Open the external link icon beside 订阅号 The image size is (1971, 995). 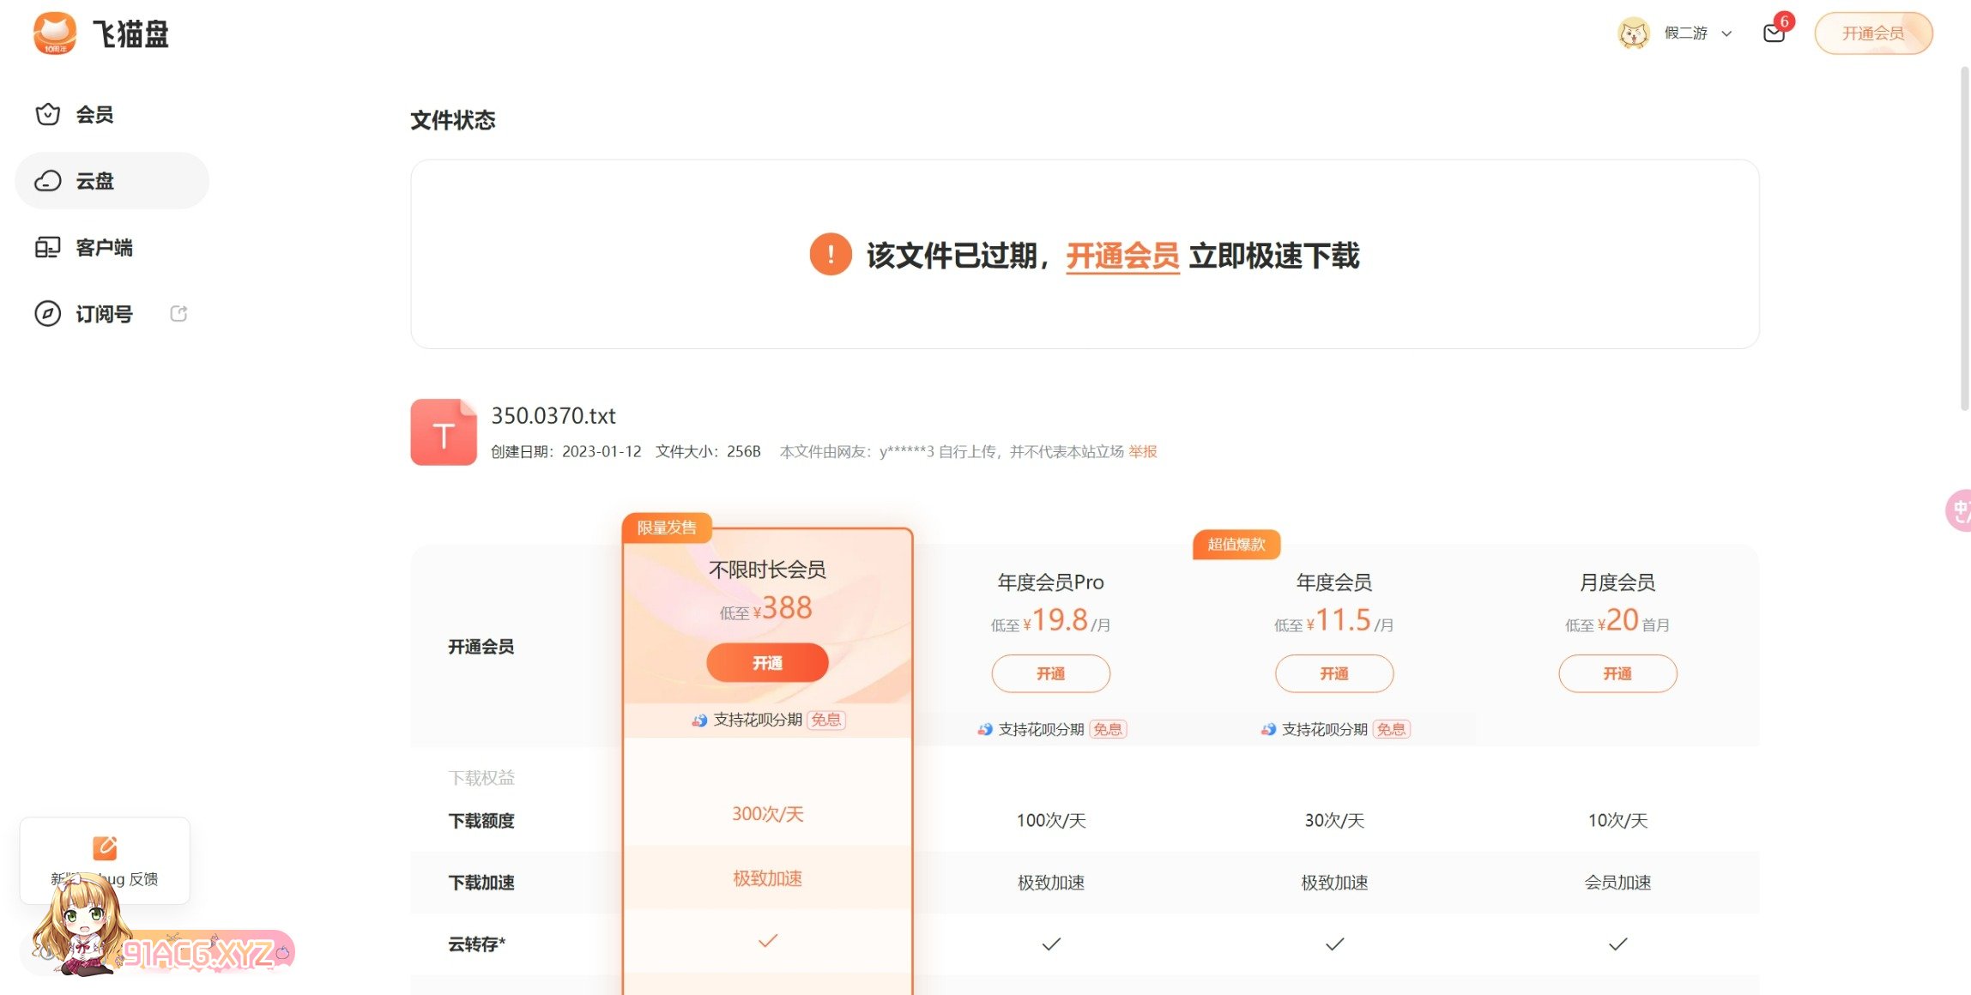[x=178, y=314]
